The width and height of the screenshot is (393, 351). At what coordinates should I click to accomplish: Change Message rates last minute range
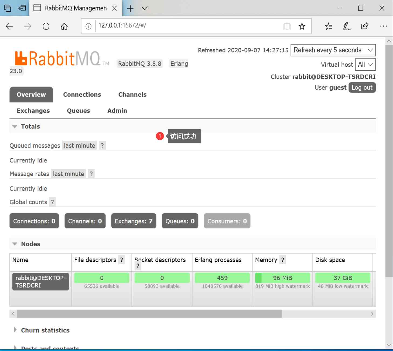(68, 174)
